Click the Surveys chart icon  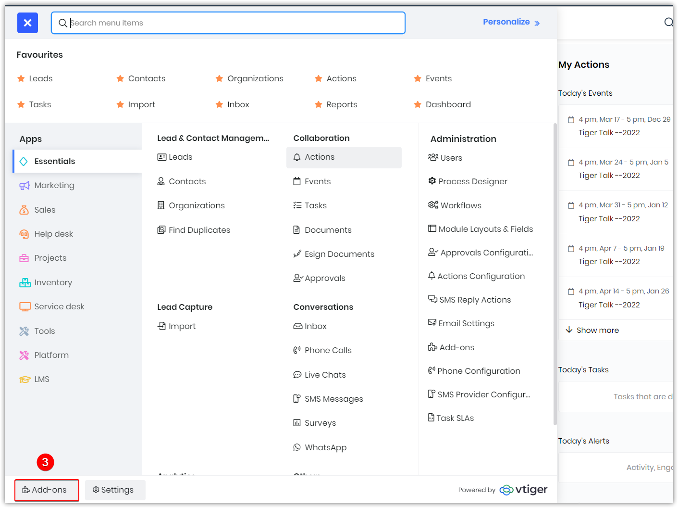297,423
